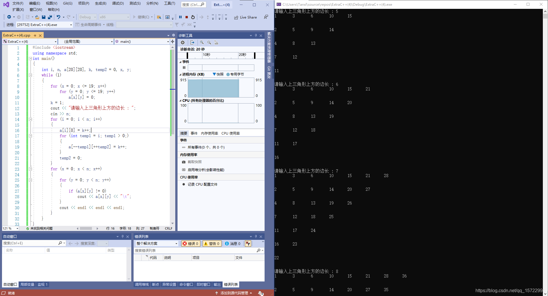This screenshot has width=548, height=296.
Task: Open the process [29752] ExtraC++(4).exe dropdown
Action: tap(45, 25)
